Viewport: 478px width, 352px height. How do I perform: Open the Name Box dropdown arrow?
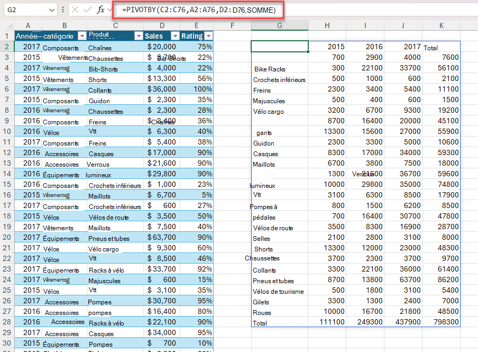(51, 10)
